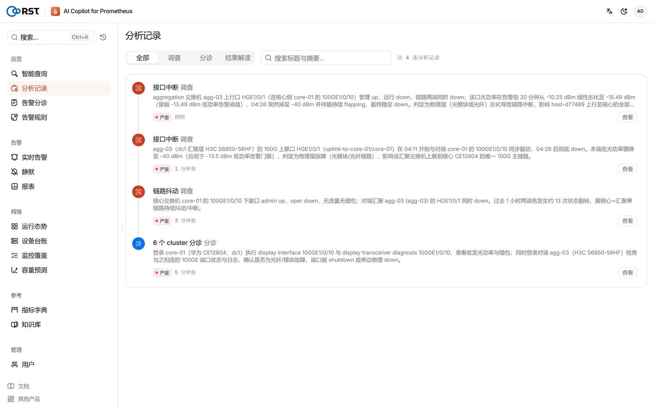Open search history clock icon
The image size is (654, 409).
point(103,37)
